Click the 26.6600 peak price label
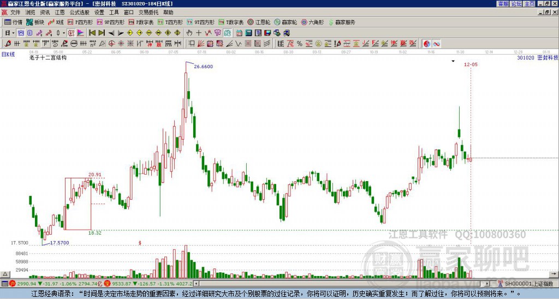 203,67
